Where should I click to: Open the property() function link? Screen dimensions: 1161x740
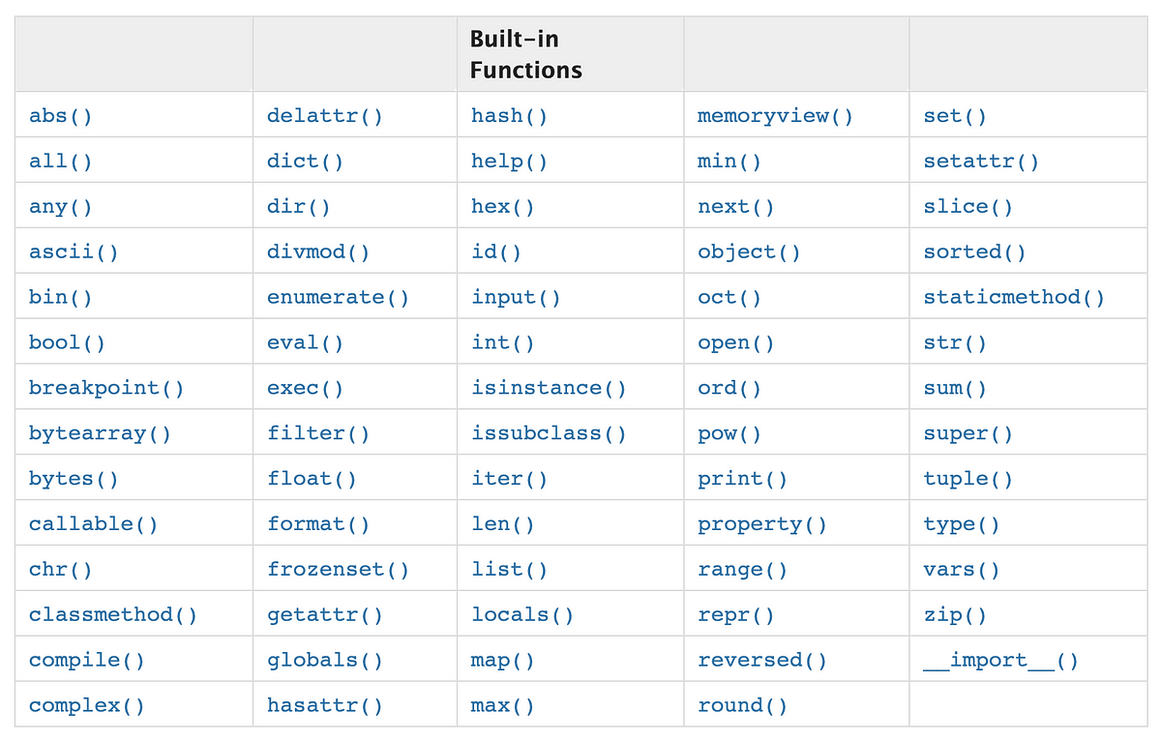pos(762,524)
